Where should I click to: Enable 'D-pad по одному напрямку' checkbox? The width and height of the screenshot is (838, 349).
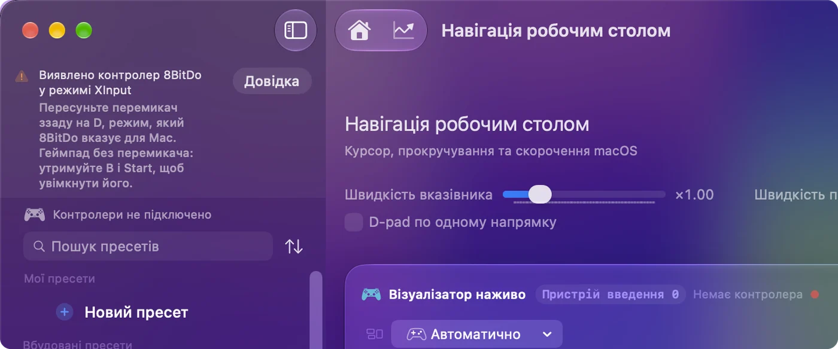pyautogui.click(x=354, y=223)
